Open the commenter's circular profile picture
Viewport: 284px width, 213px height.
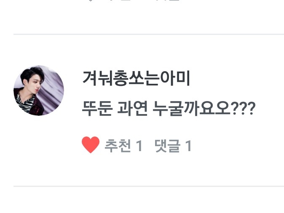click(39, 91)
